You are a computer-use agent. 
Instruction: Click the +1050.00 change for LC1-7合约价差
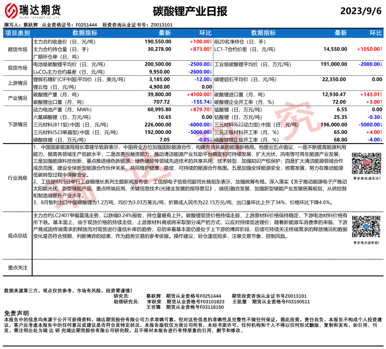(x=369, y=48)
